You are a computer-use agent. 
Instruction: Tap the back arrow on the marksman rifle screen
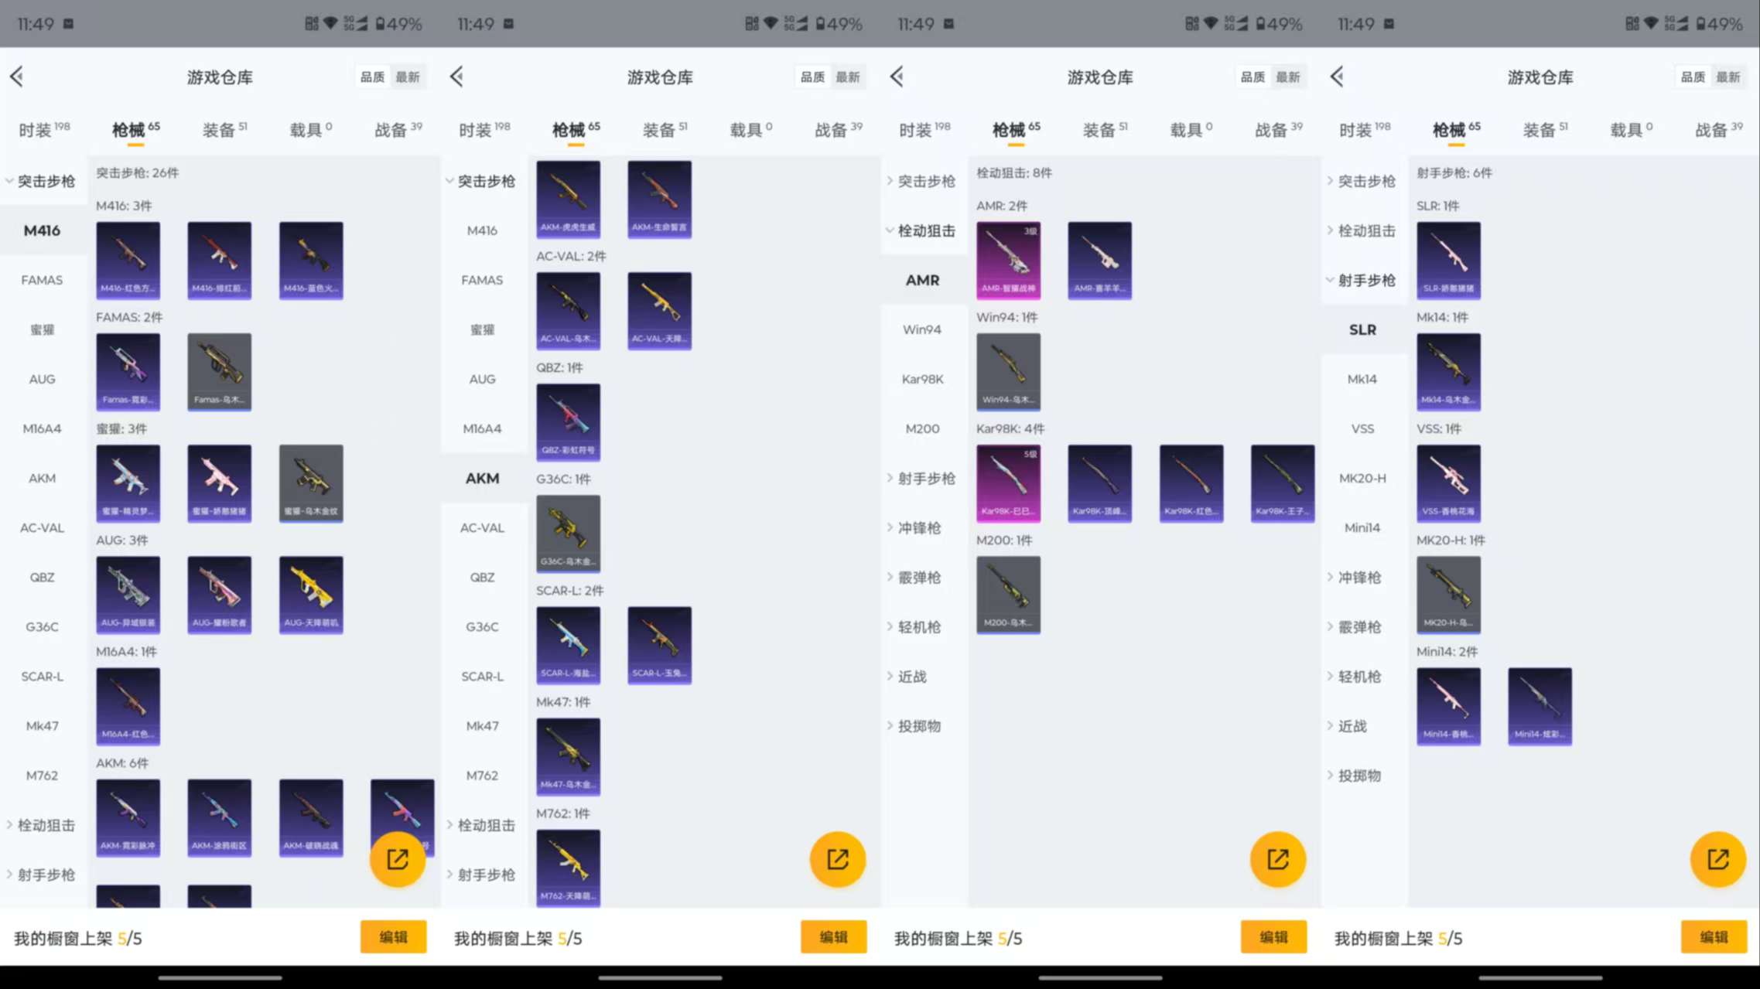1336,76
